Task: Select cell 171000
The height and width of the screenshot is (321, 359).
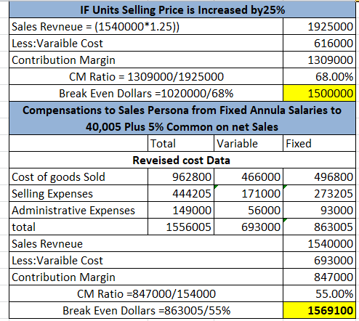Action: coord(249,193)
